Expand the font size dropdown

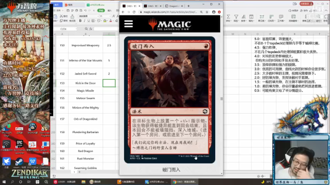click(x=110, y=16)
